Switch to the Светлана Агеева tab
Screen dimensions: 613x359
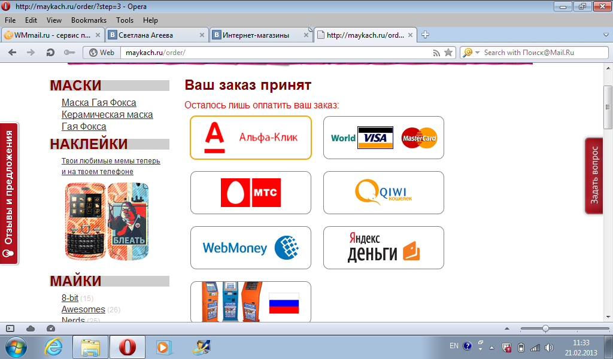(156, 35)
